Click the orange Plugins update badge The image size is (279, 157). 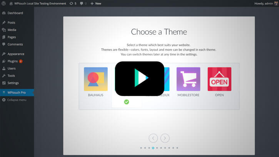tap(21, 61)
